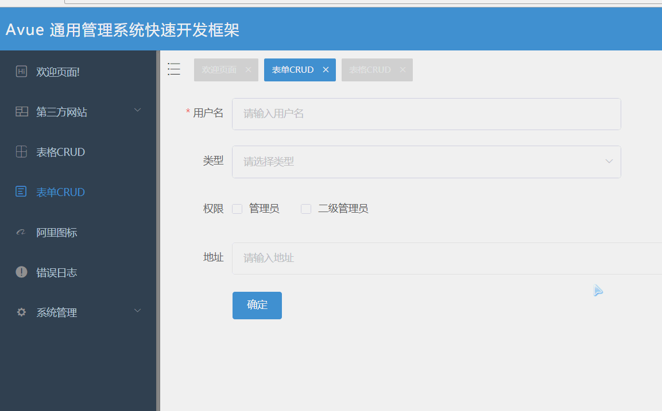Click the 阿里图标 icon in sidebar
Screen dimensions: 662x411
(21, 232)
